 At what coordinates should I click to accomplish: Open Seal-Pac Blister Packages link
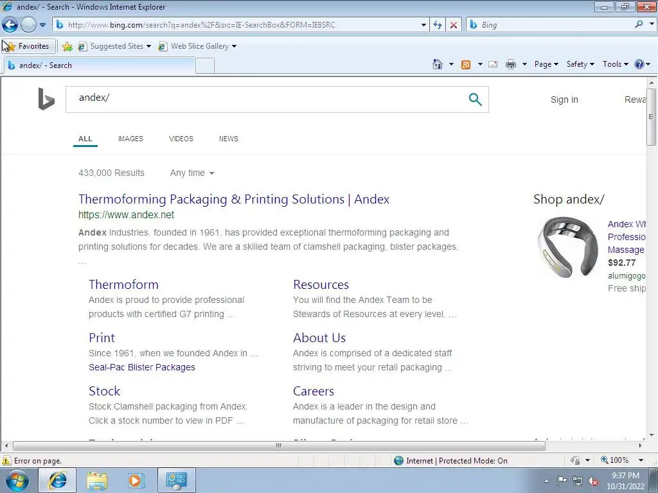coord(142,367)
